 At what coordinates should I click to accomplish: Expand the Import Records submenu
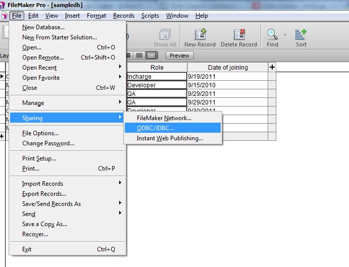click(68, 184)
